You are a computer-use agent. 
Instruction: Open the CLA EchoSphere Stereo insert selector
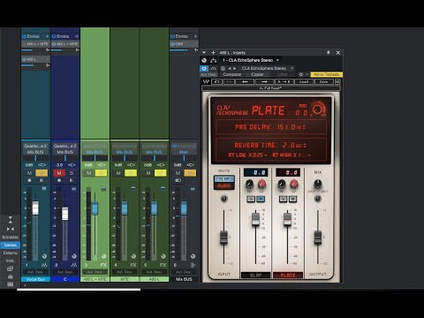coord(251,60)
